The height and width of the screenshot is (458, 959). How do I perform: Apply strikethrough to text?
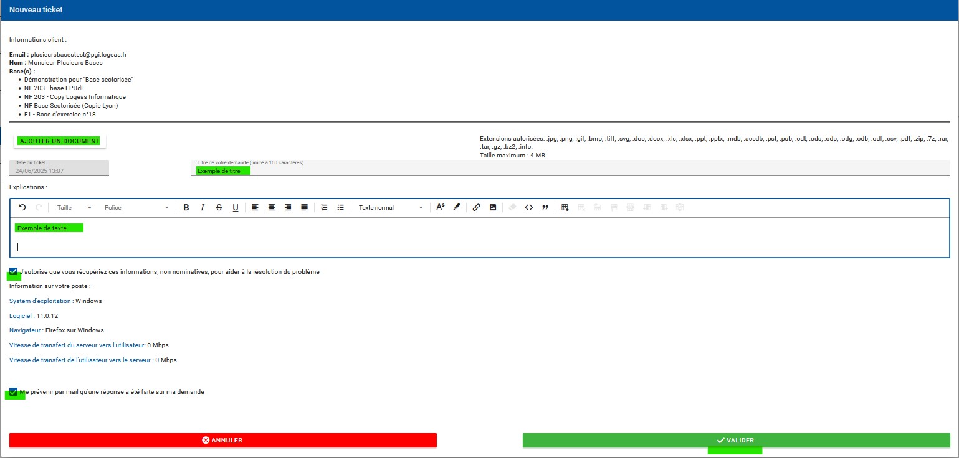click(x=219, y=208)
